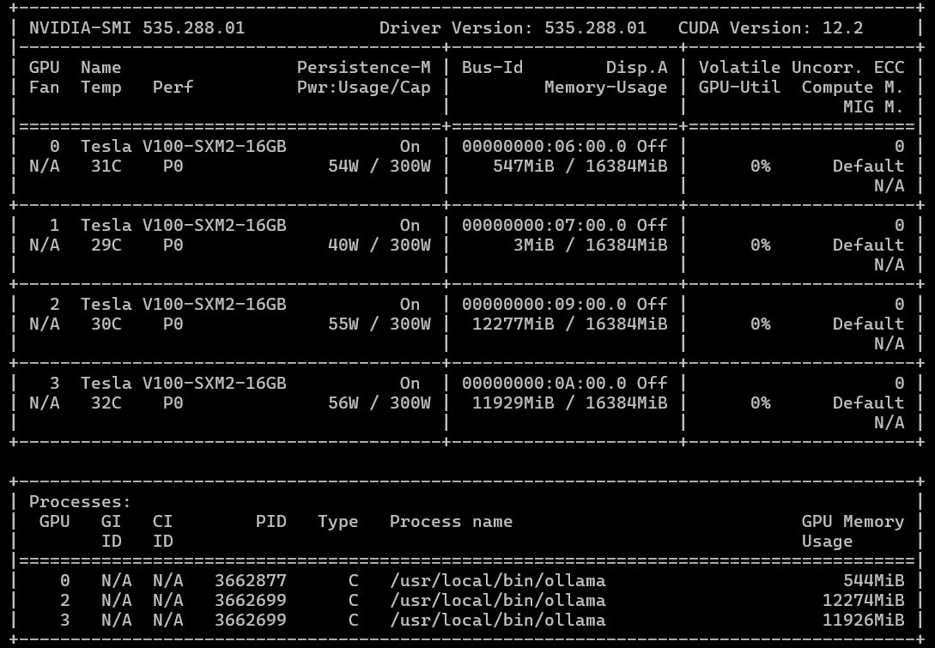Viewport: 935px width, 648px height.
Task: Click the Bus-Id column header
Action: click(492, 67)
